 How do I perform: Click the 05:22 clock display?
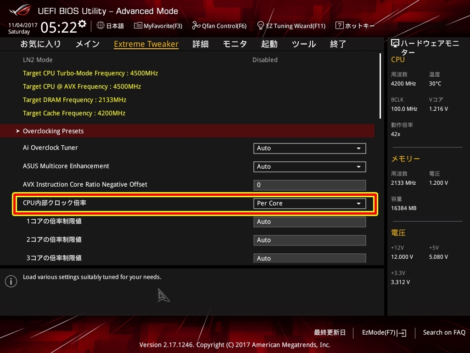59,28
